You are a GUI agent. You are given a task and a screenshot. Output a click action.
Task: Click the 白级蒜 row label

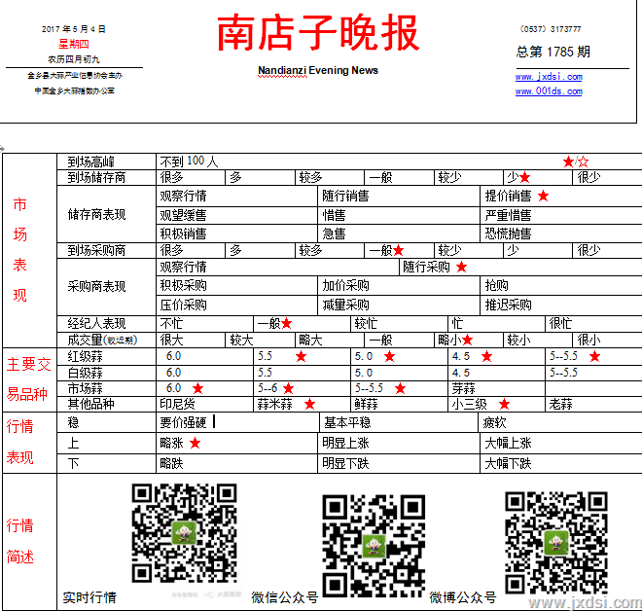pos(86,373)
